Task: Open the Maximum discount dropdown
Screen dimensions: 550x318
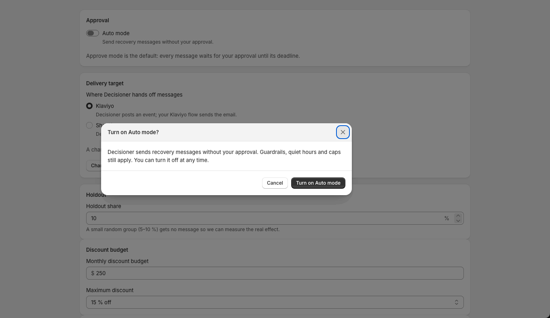Action: [x=275, y=302]
